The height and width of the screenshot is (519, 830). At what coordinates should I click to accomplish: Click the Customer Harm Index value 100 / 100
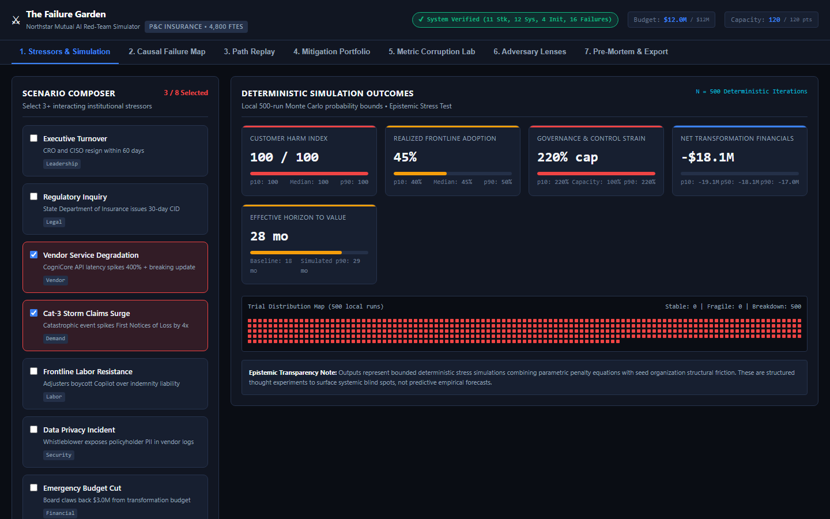284,157
